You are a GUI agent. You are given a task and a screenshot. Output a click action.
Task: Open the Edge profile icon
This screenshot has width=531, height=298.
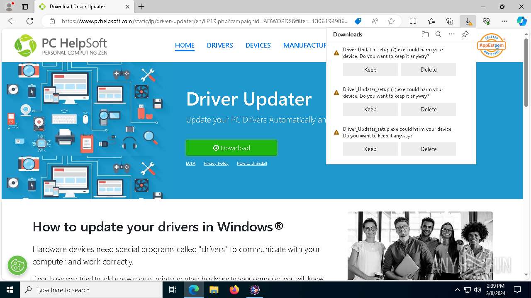pos(9,7)
